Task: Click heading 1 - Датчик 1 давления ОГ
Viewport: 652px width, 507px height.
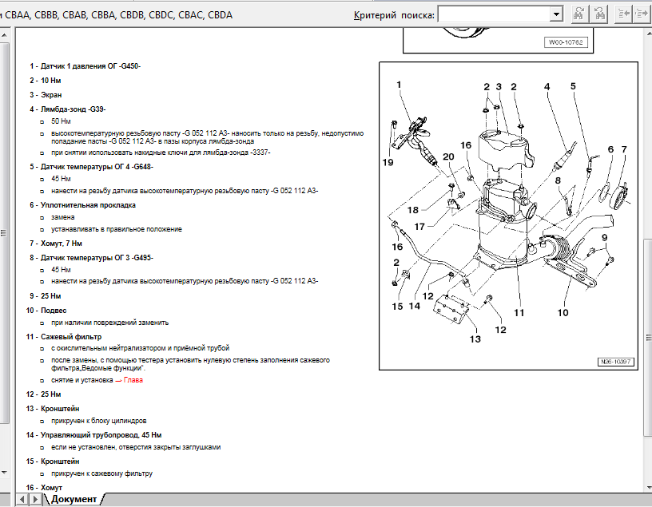Action: 85,66
